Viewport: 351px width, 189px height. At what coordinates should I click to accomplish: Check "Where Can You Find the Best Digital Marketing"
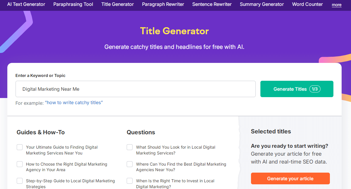point(130,164)
